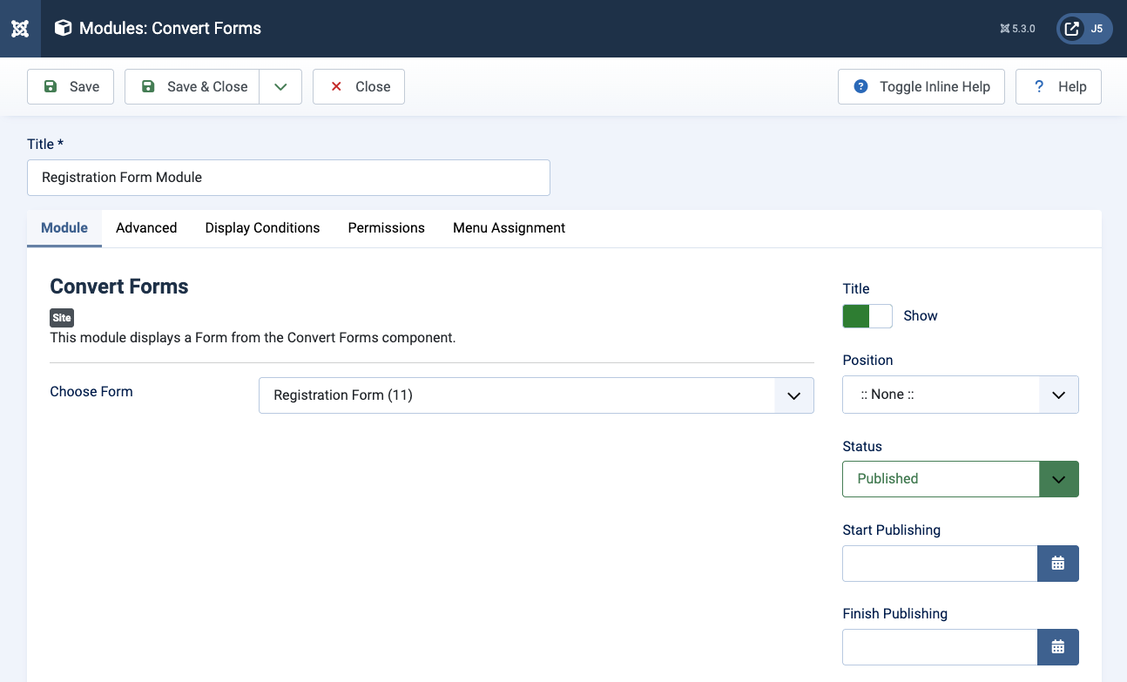Toggle the Title Show switch
1127x682 pixels.
tap(867, 316)
